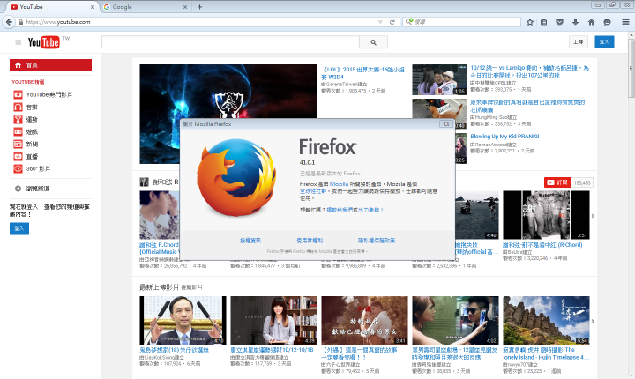Click the YouTube upload button
635x379 pixels.
[x=578, y=41]
